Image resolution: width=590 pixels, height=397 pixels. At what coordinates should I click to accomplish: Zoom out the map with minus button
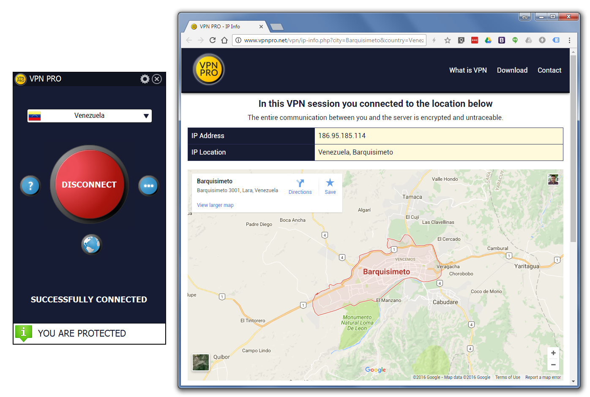tap(553, 364)
